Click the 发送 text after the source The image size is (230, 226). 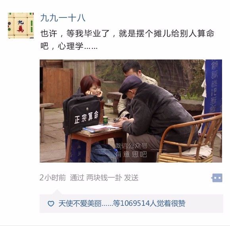[131, 178]
